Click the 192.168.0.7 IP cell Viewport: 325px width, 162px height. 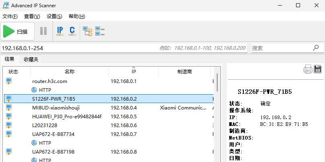click(124, 134)
